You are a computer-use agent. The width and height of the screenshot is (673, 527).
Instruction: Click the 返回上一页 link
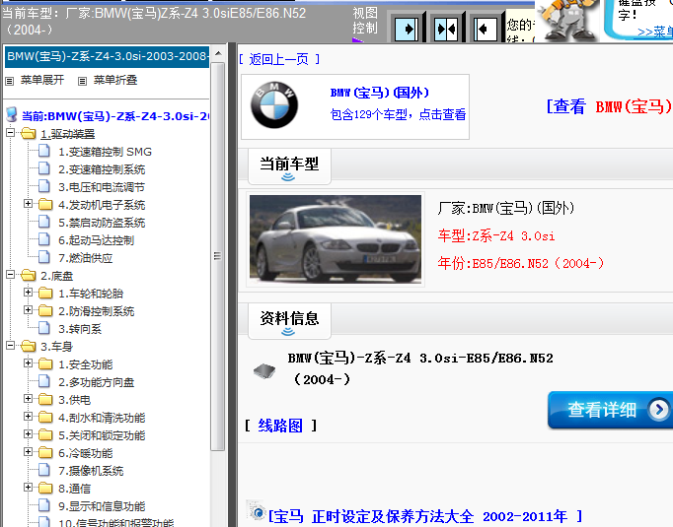[x=279, y=59]
